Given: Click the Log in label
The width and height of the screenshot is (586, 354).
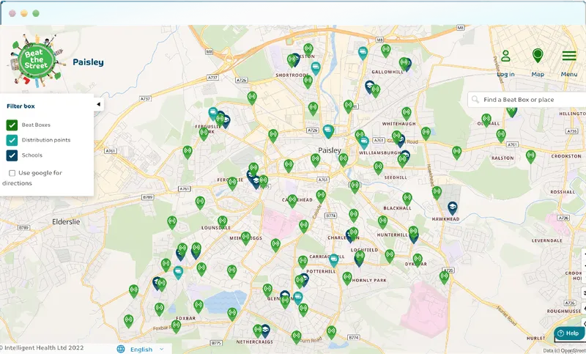Looking at the screenshot, I should 505,74.
